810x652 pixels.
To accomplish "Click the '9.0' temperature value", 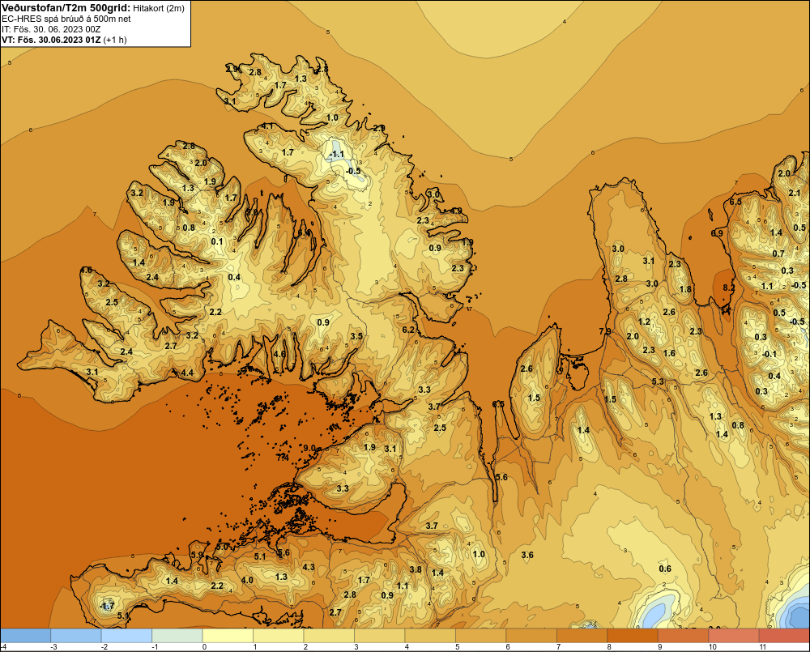I will coord(309,448).
